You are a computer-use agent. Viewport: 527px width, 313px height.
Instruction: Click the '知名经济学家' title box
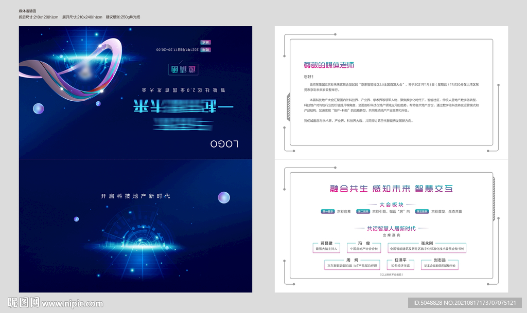click(x=400, y=266)
